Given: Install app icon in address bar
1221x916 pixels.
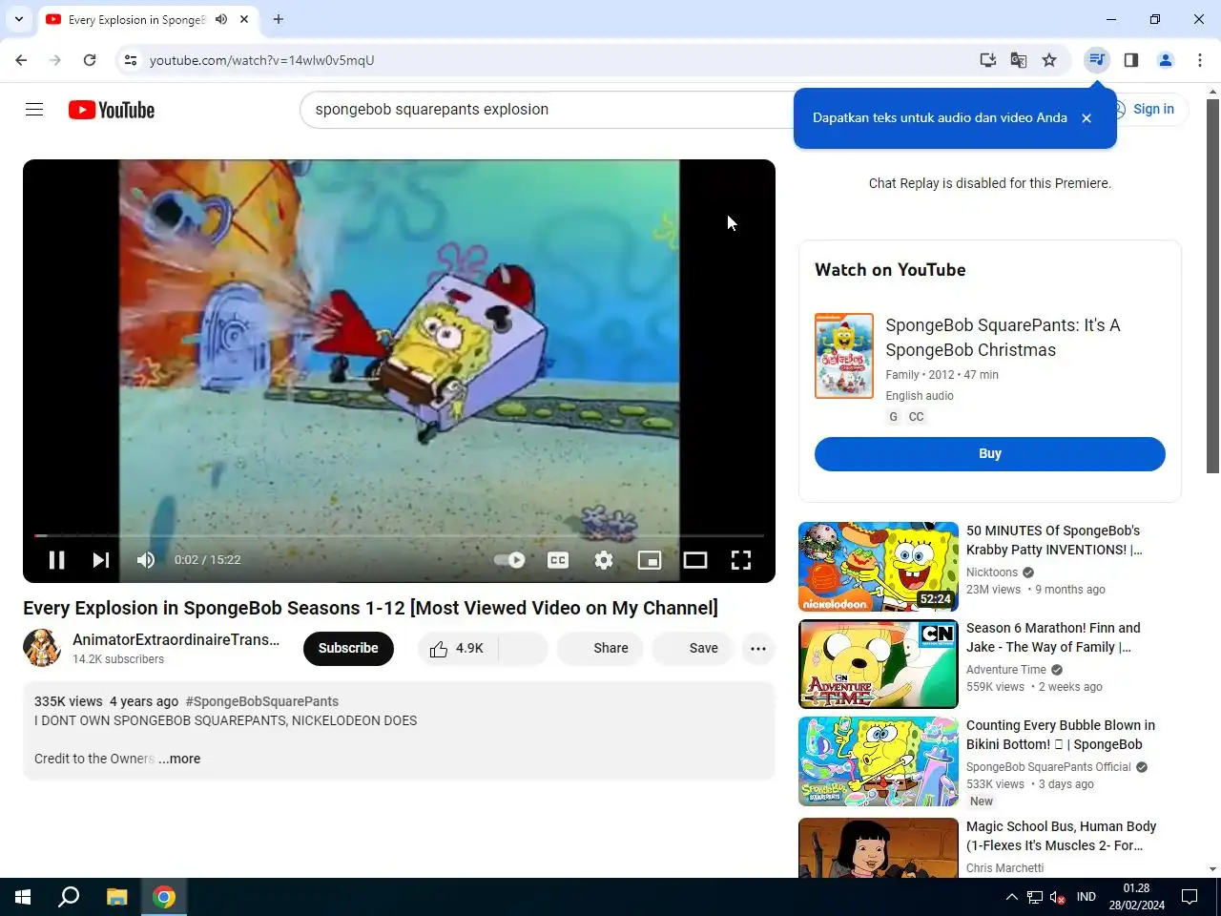Looking at the screenshot, I should pyautogui.click(x=988, y=60).
